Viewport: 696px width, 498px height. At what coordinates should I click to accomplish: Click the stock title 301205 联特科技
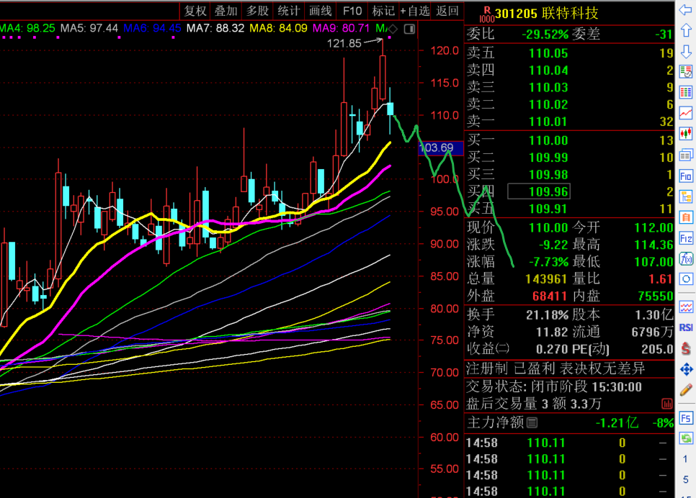point(547,13)
